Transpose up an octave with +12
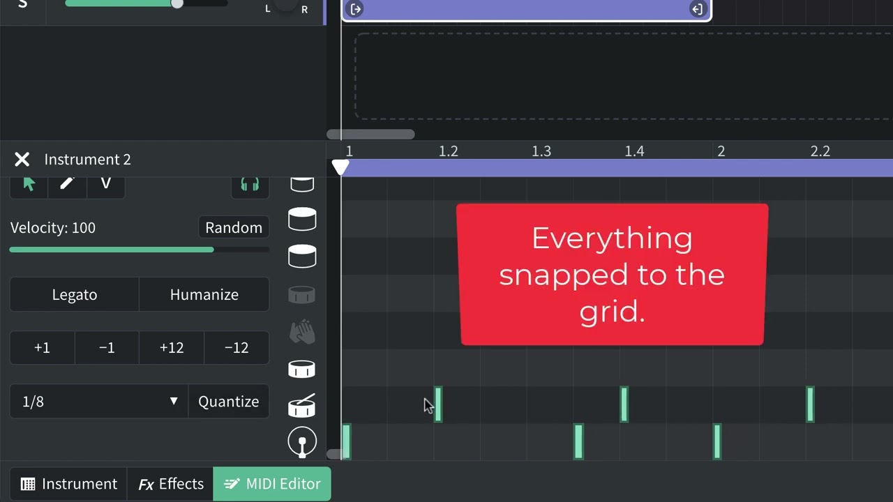This screenshot has width=893, height=502. (x=172, y=347)
